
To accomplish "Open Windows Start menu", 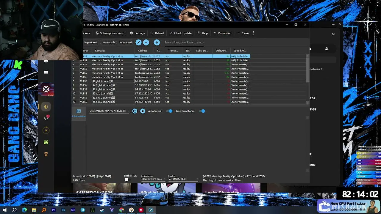I will coord(5,210).
